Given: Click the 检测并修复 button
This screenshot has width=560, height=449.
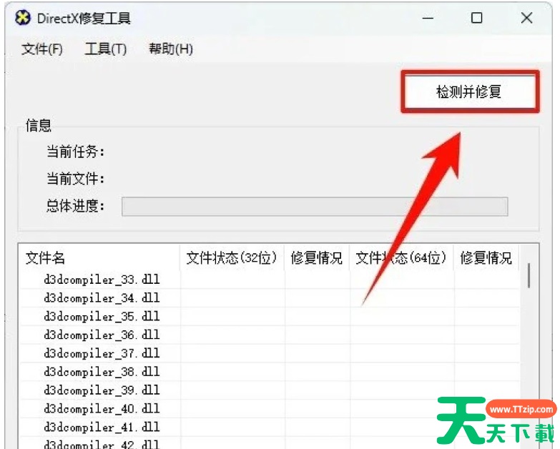Looking at the screenshot, I should (x=469, y=92).
